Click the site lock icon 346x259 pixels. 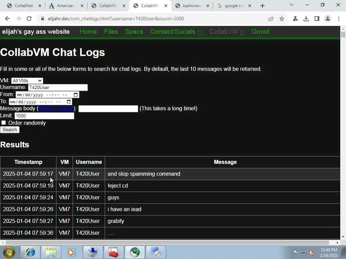(x=43, y=19)
